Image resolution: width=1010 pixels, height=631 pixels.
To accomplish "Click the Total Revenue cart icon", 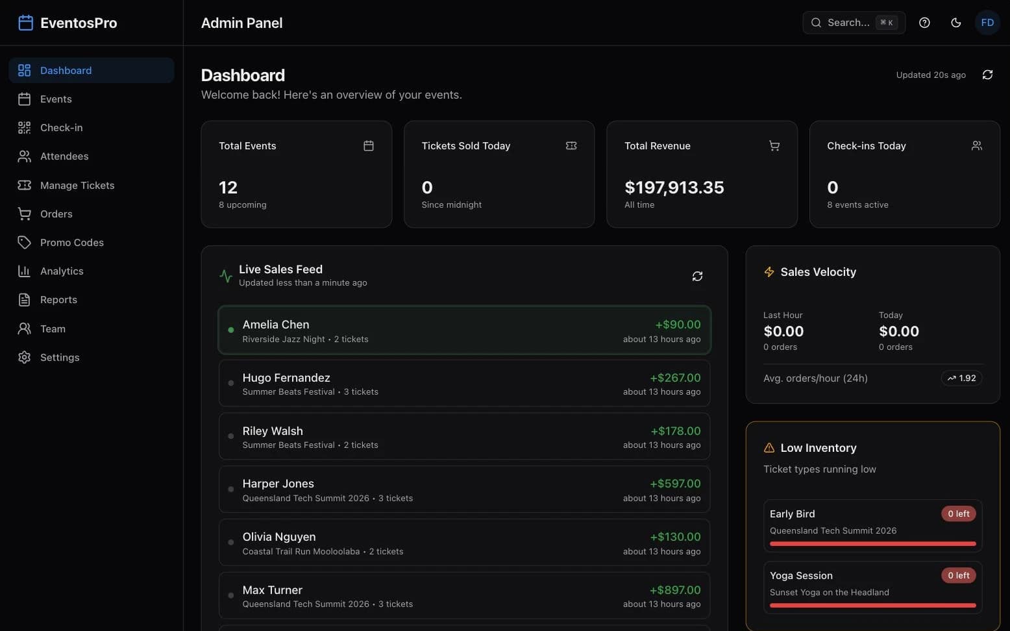I will point(774,145).
